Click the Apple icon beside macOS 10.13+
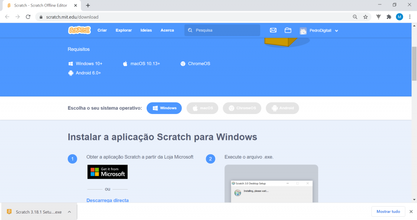The width and height of the screenshot is (417, 220). pyautogui.click(x=125, y=64)
